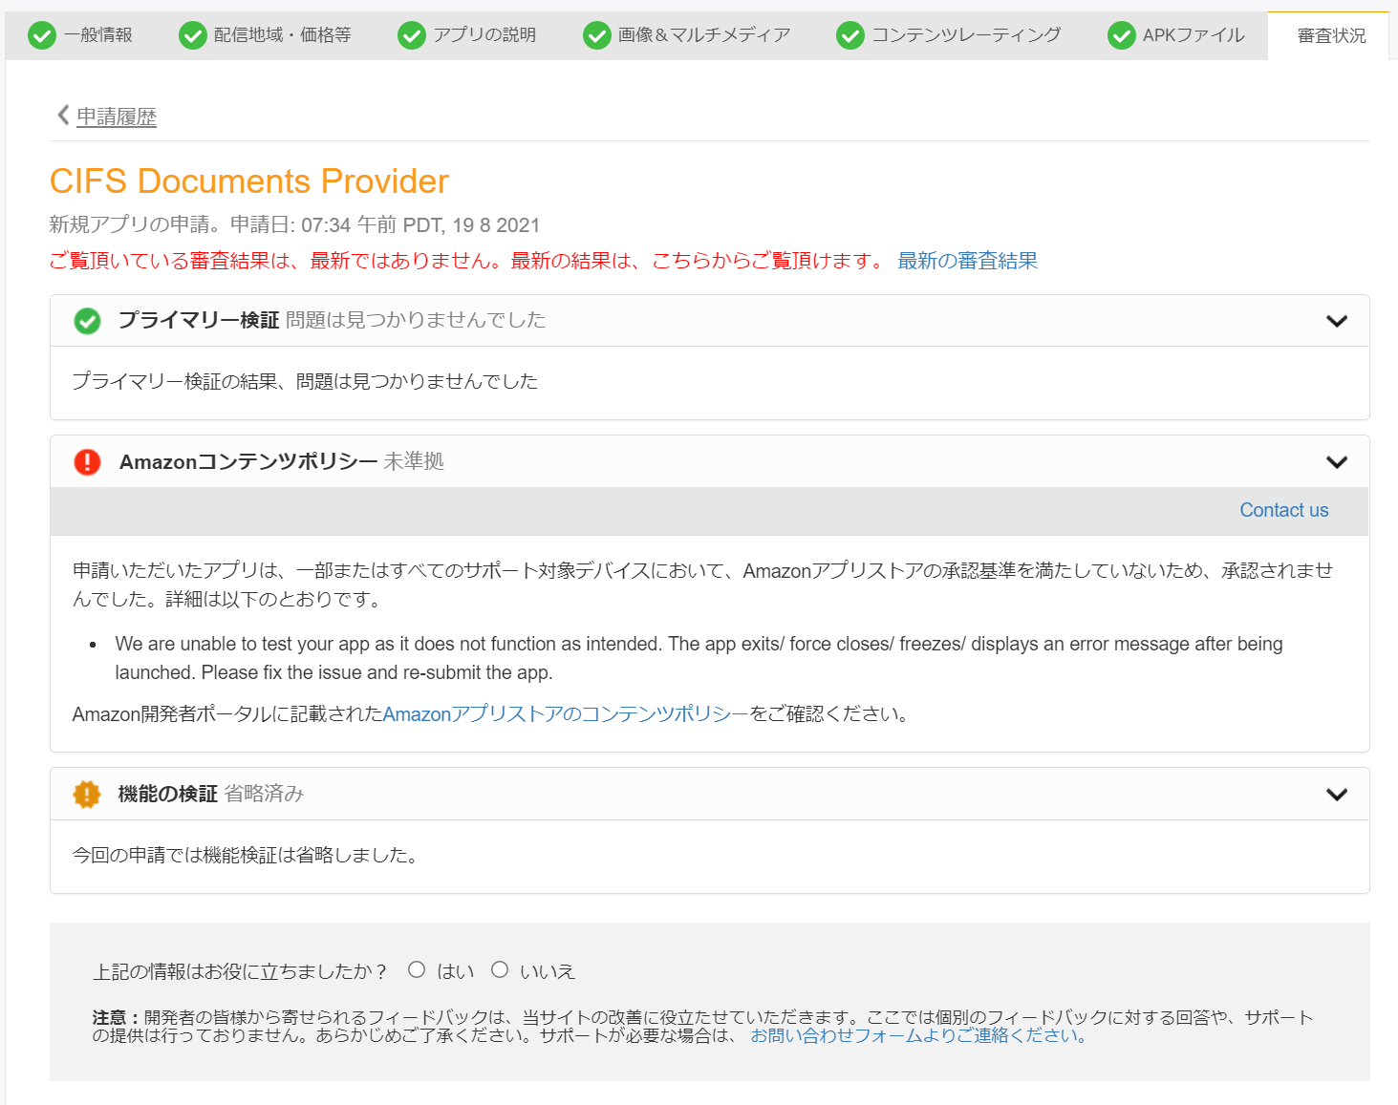Collapse the プライマリー検証 section chevron
This screenshot has width=1398, height=1105.
pos(1337,321)
